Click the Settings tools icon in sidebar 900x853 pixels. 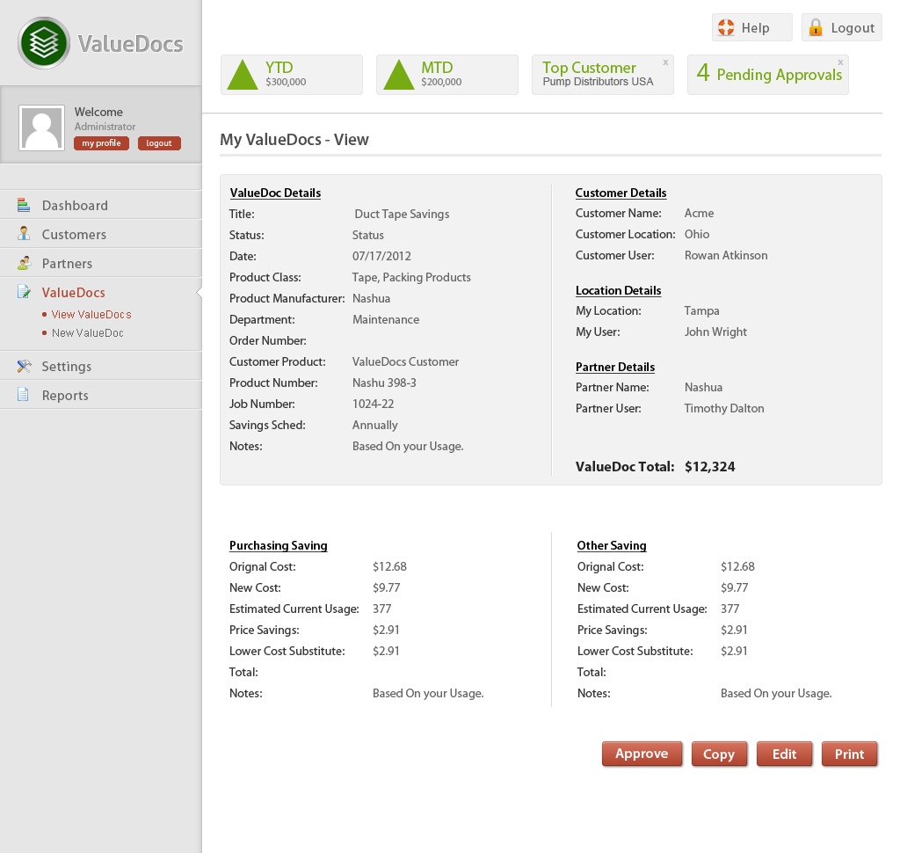[x=24, y=366]
